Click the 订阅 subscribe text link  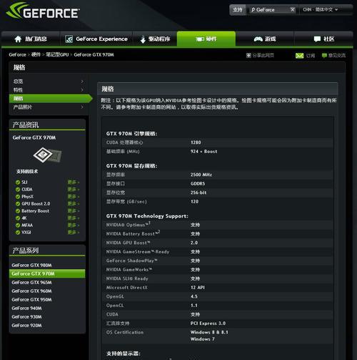tap(311, 56)
